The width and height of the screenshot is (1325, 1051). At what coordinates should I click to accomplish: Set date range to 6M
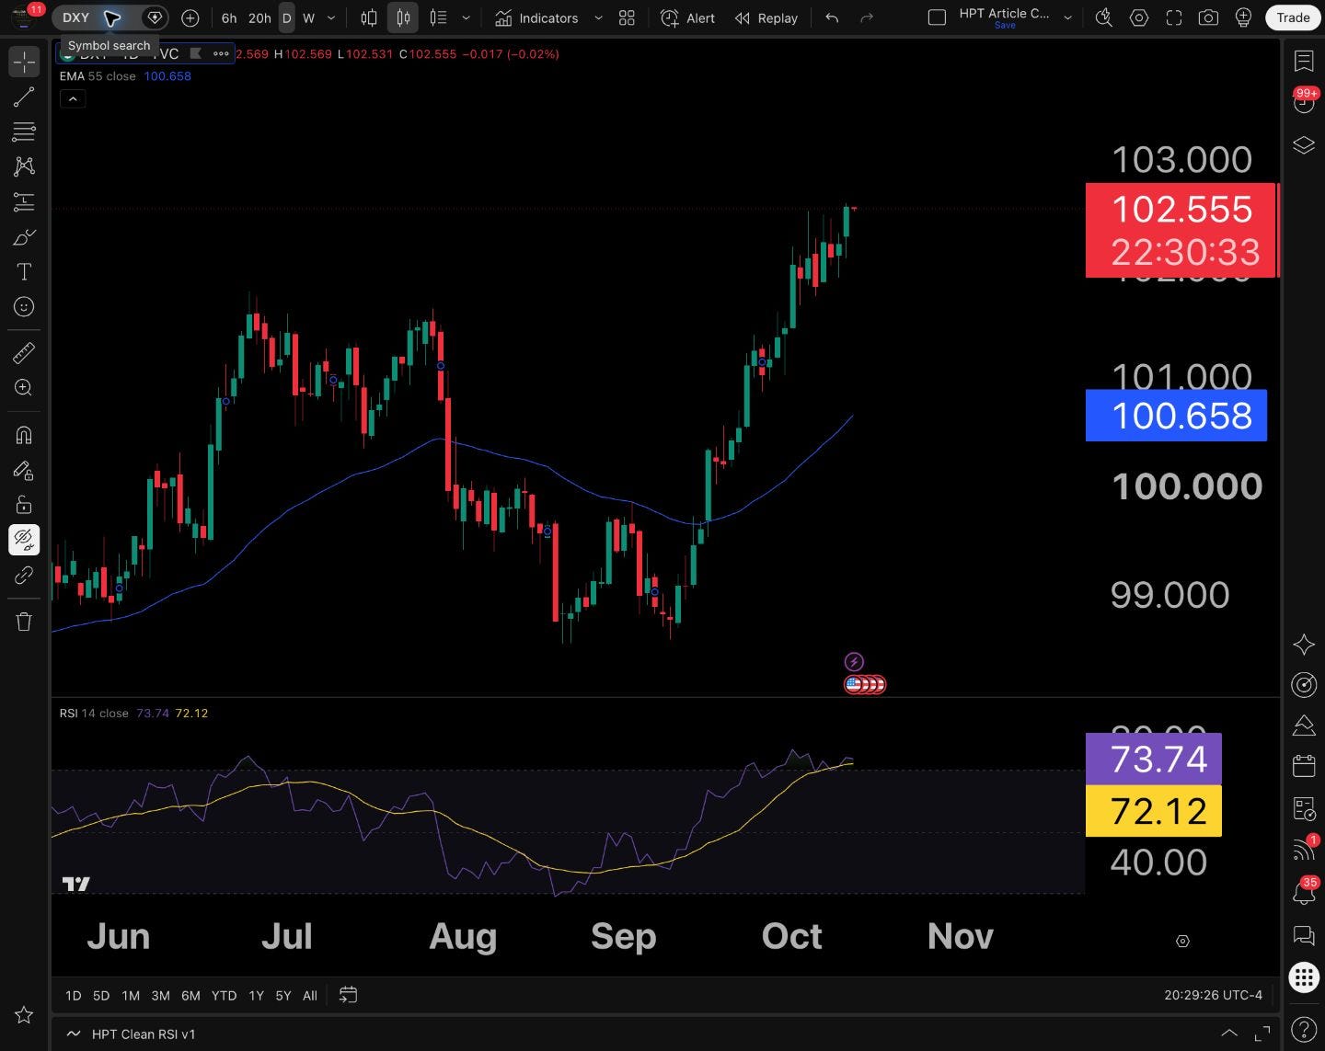[x=190, y=996]
